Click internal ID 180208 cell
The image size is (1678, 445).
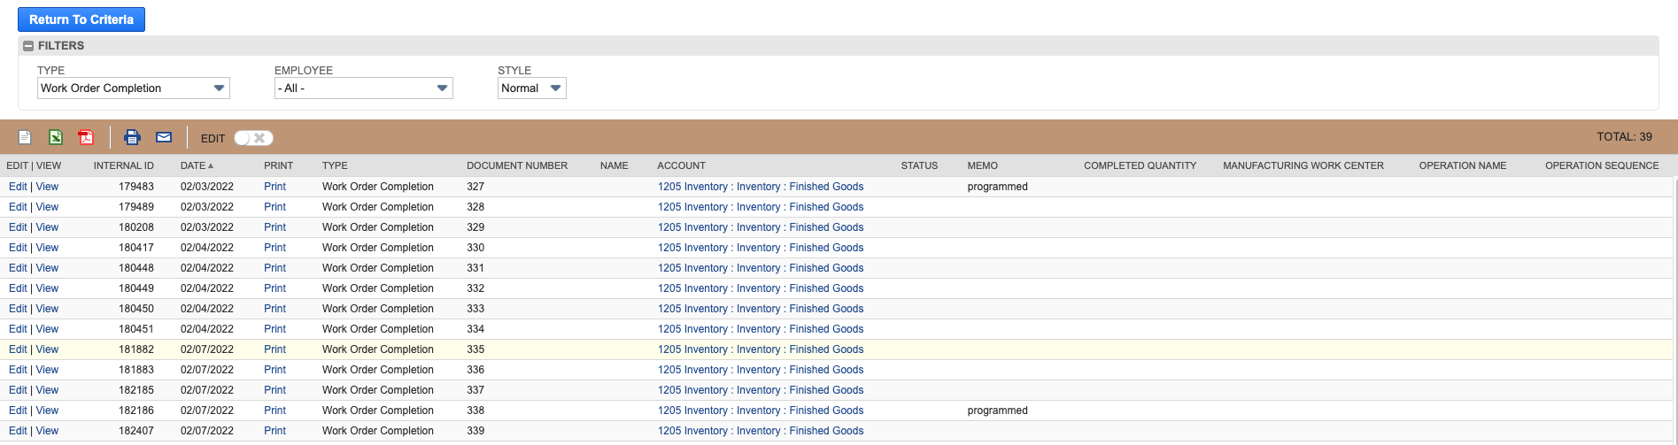(136, 227)
